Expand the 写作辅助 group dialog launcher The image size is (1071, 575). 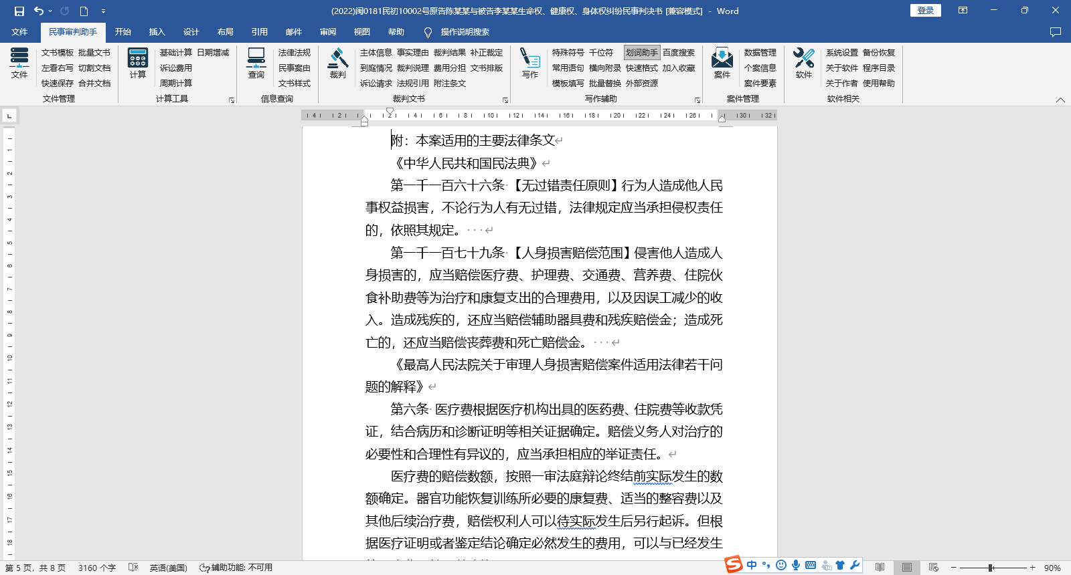click(697, 100)
